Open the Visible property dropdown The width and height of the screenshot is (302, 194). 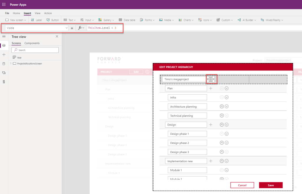[37, 28]
